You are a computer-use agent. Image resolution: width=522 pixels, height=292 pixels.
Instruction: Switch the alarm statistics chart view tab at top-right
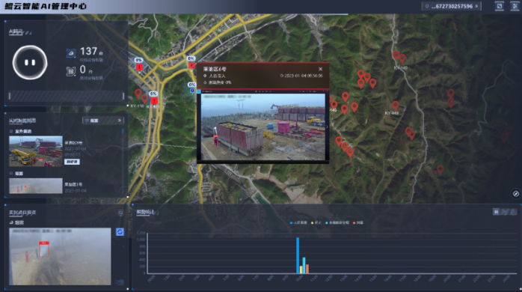[x=505, y=212]
